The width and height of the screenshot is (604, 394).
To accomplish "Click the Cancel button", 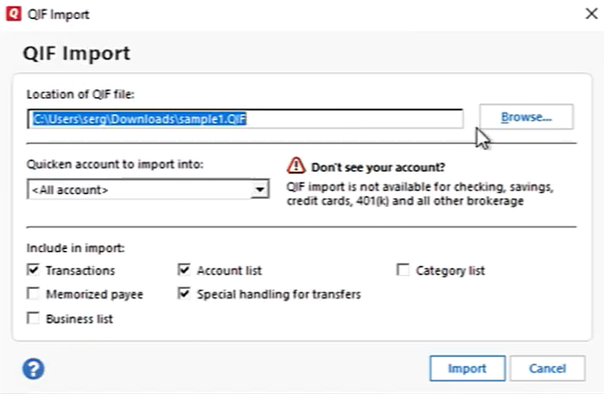I will click(547, 369).
